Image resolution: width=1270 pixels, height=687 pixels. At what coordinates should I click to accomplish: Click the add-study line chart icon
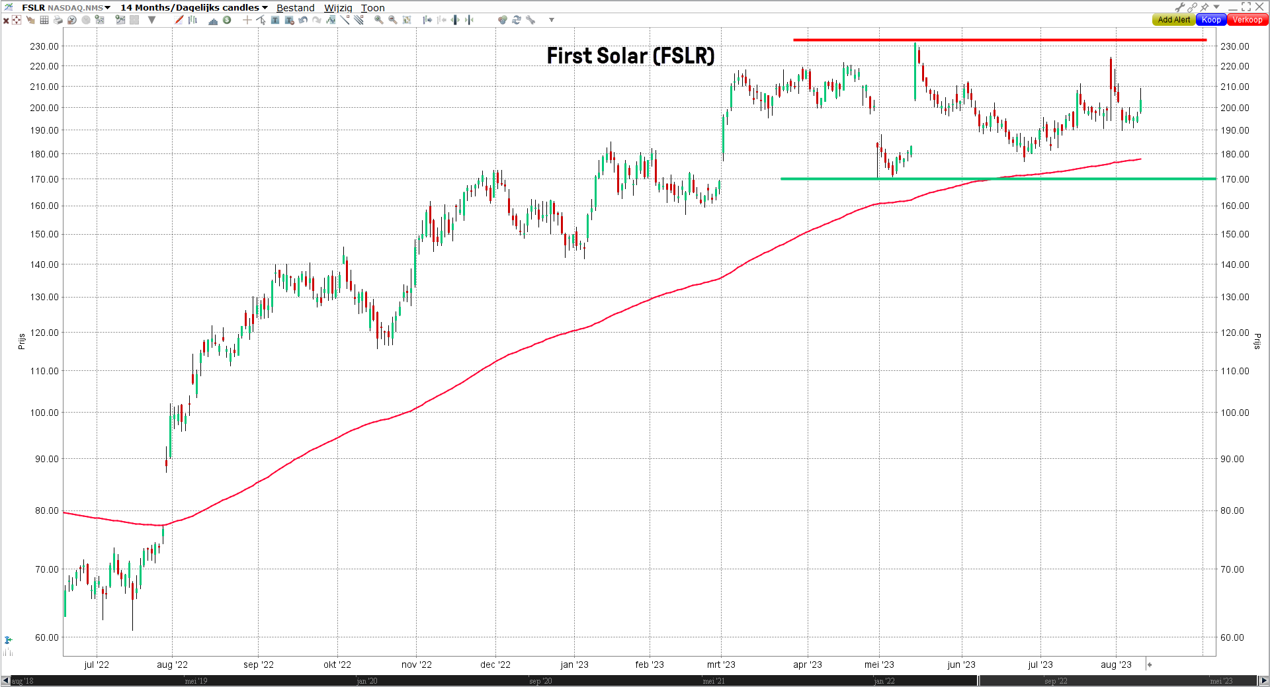point(120,20)
